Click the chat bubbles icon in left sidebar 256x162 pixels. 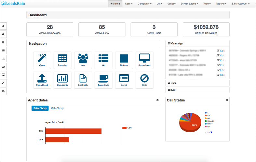(3, 91)
